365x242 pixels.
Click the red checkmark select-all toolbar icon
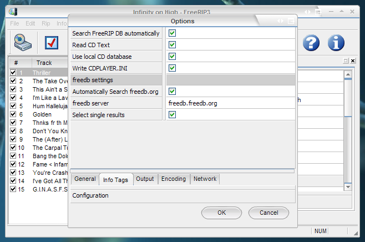coord(52,43)
